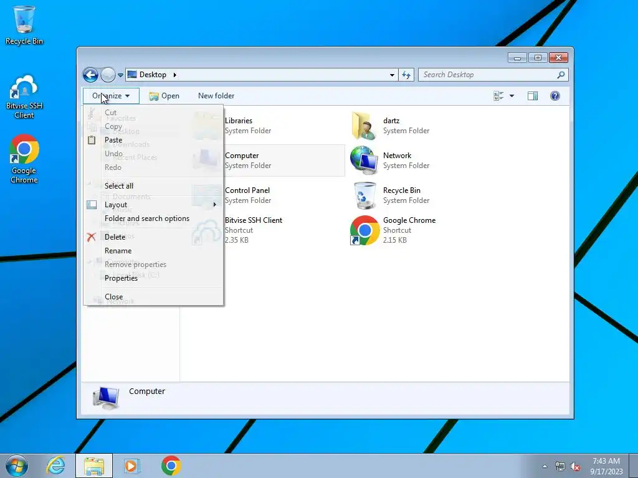Choose Select all menu entry
This screenshot has width=638, height=478.
pyautogui.click(x=153, y=185)
